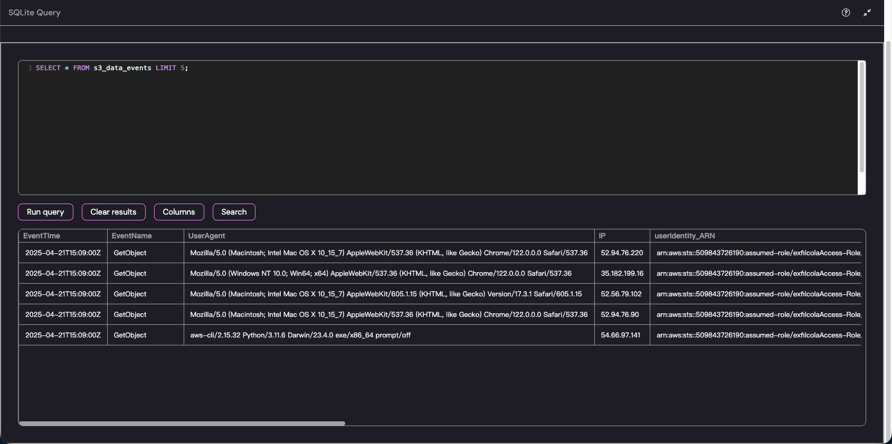Select the IP cell 54.66.97.141
The image size is (892, 444).
(x=620, y=335)
